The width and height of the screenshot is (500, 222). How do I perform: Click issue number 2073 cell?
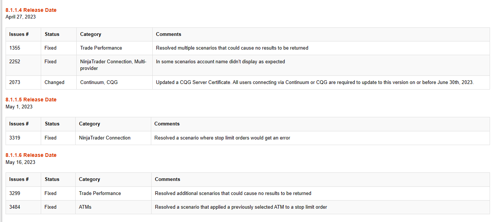coord(23,83)
